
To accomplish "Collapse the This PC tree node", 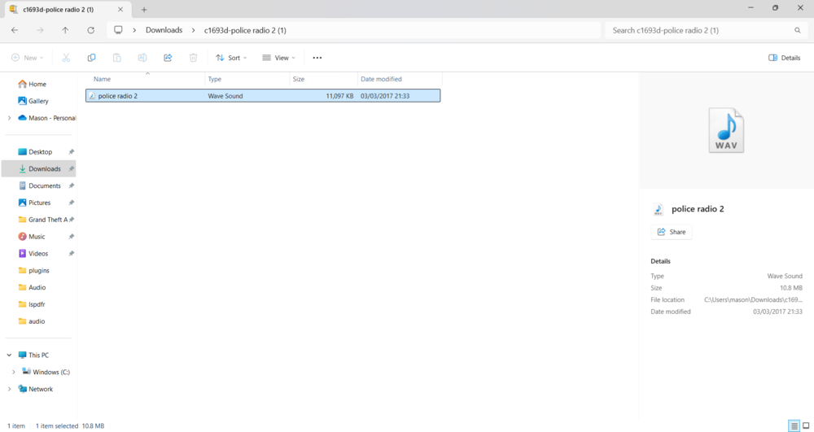I will 9,356.
